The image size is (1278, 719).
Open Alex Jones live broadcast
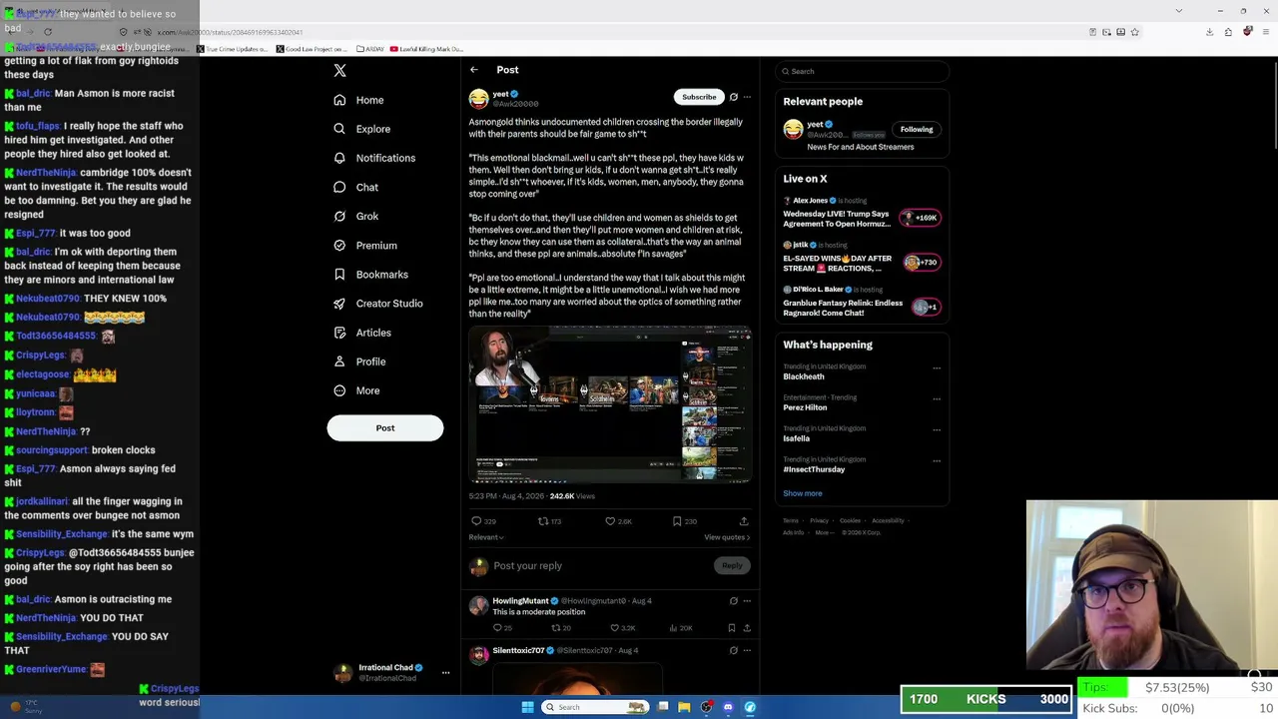tap(862, 212)
